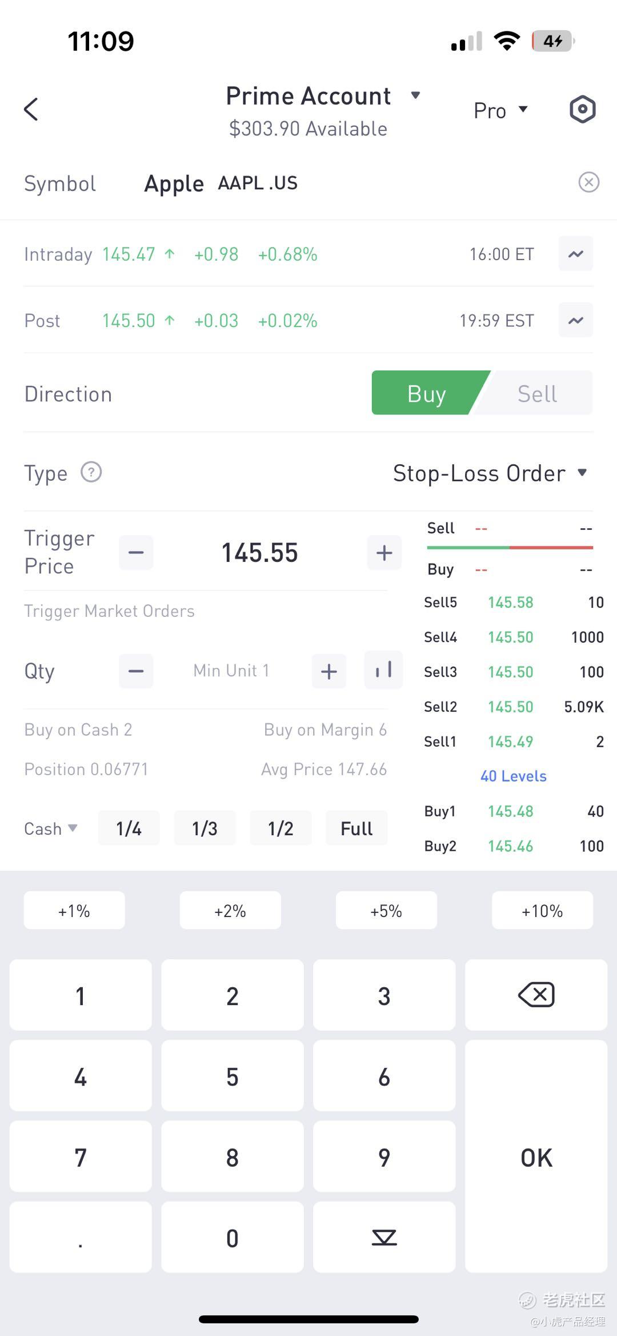
Task: Open the hexagon settings icon
Action: click(x=582, y=109)
